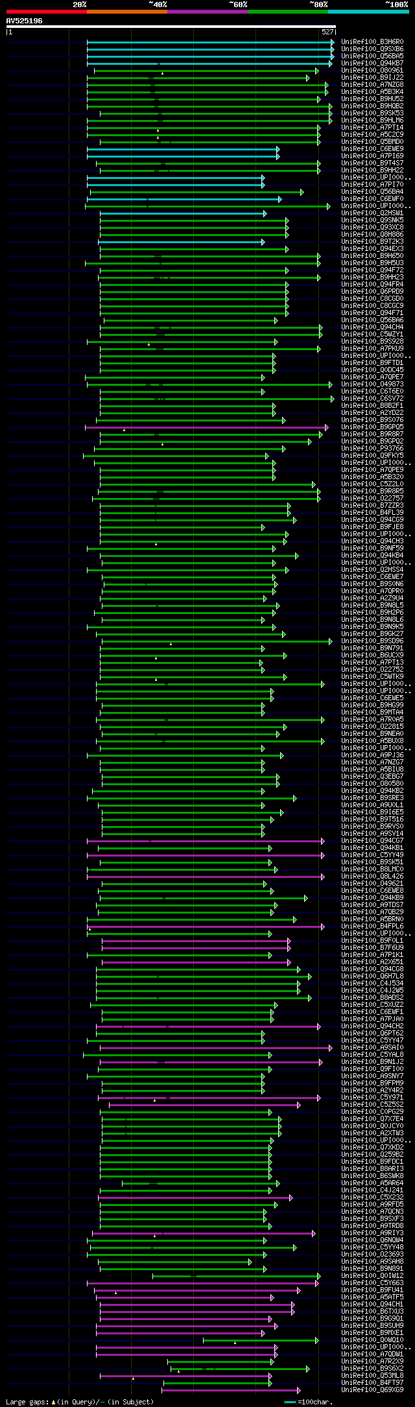Select hit label UniRef100_Q56BA5

pos(372,56)
